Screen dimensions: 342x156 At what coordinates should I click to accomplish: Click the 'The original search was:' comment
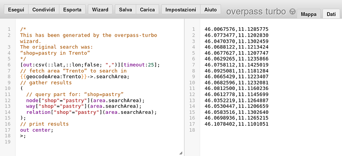point(56,47)
